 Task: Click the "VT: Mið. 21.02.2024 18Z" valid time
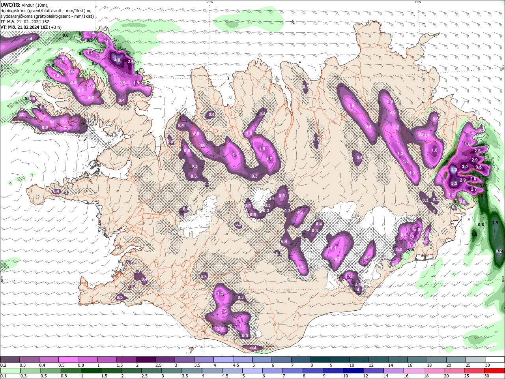click(x=24, y=27)
